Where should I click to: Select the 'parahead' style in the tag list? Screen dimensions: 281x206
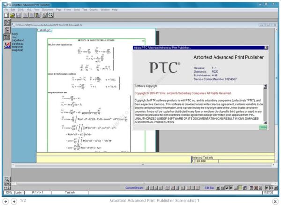pyautogui.click(x=18, y=44)
